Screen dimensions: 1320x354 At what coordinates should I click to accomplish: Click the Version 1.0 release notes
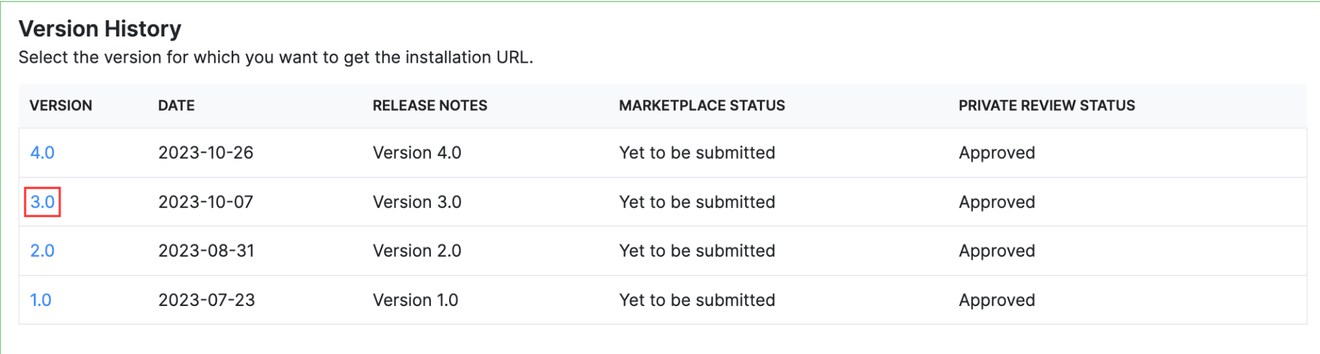415,300
